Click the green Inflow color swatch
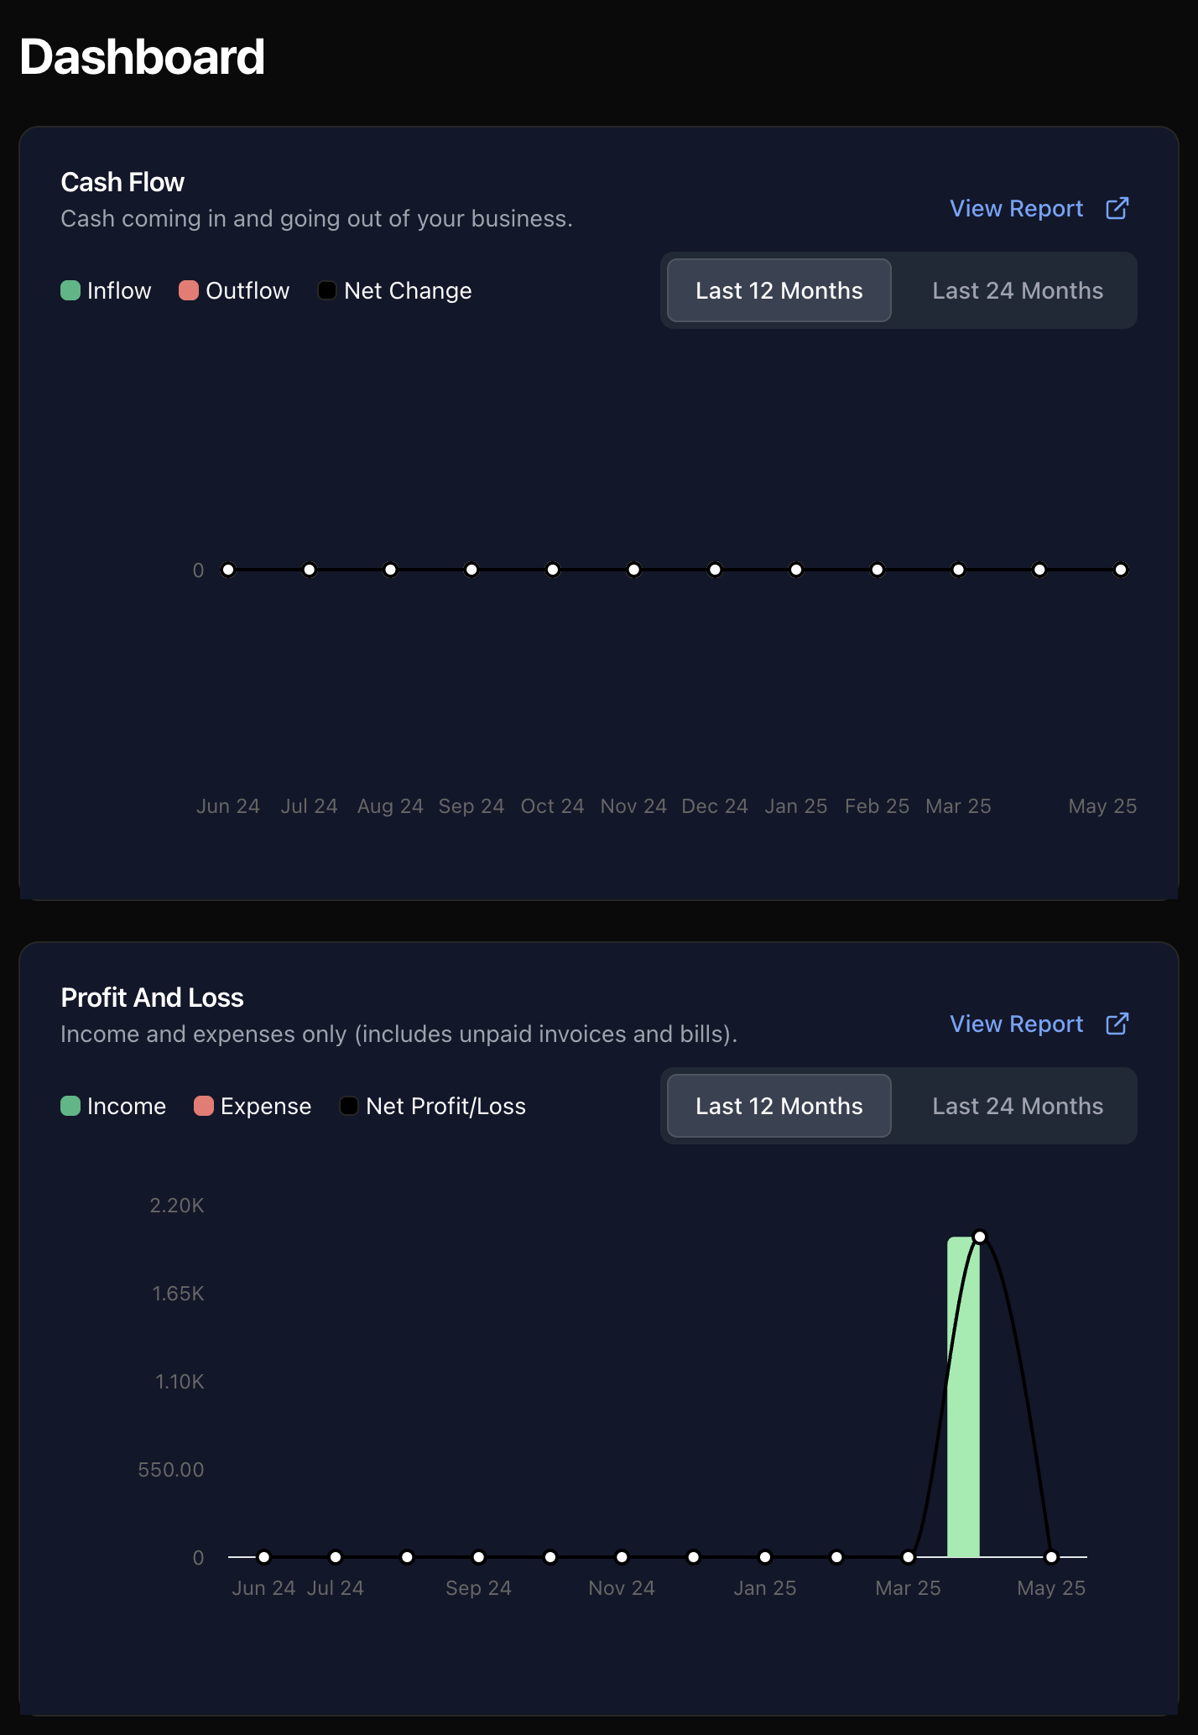This screenshot has height=1735, width=1198. tap(70, 291)
